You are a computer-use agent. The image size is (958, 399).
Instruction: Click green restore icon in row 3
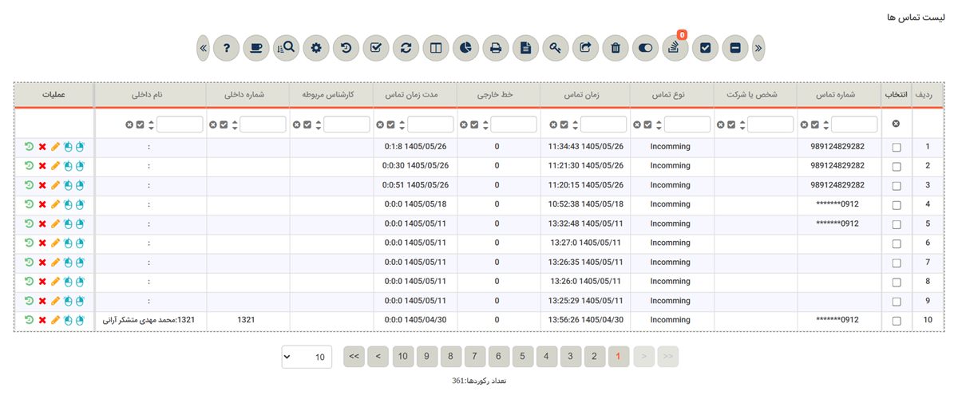(x=30, y=185)
